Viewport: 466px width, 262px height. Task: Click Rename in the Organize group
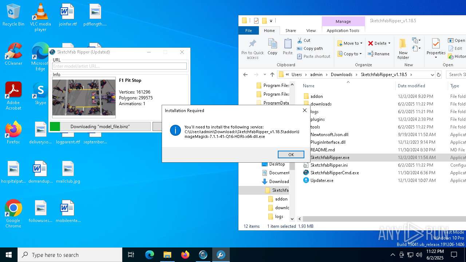378,54
